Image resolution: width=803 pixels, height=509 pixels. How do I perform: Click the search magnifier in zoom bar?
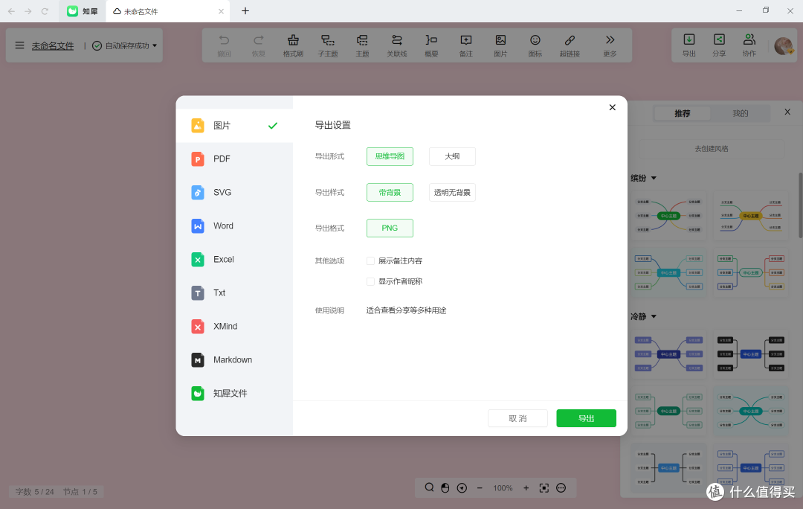(429, 487)
